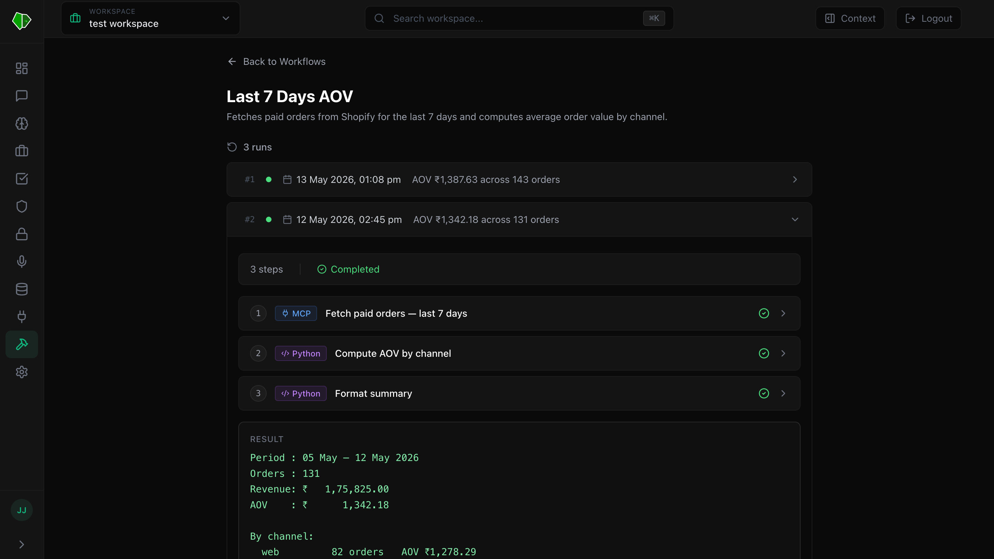Click text AOV ₹1,342.18 across 131 orders

point(486,219)
